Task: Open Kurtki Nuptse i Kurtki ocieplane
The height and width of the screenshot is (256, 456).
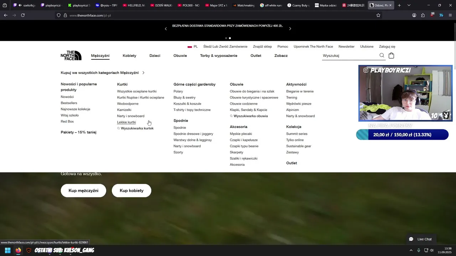Action: point(141,97)
